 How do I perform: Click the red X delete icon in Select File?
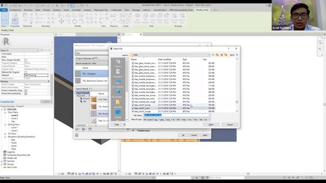222,55
